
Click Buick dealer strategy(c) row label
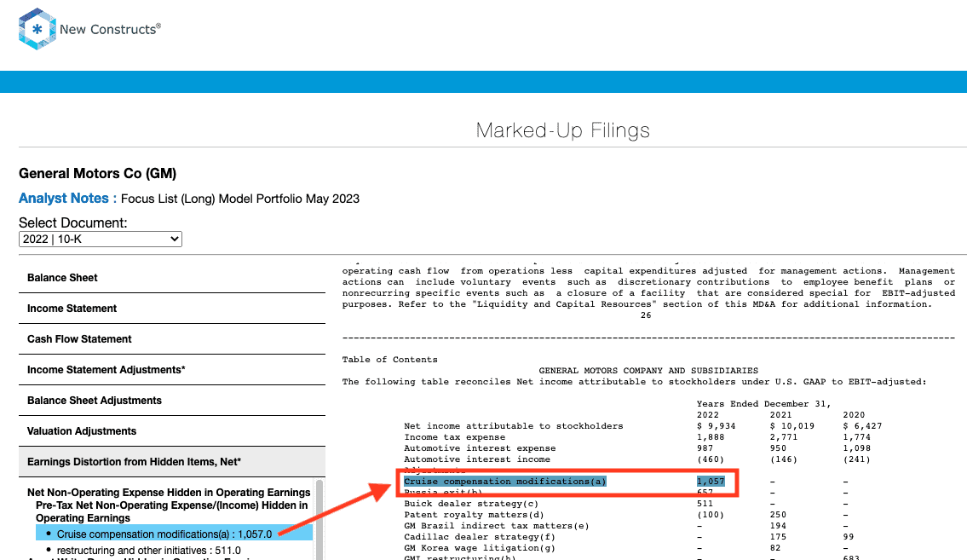471,504
